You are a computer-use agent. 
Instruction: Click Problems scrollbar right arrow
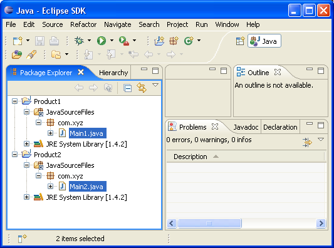tap(321, 224)
